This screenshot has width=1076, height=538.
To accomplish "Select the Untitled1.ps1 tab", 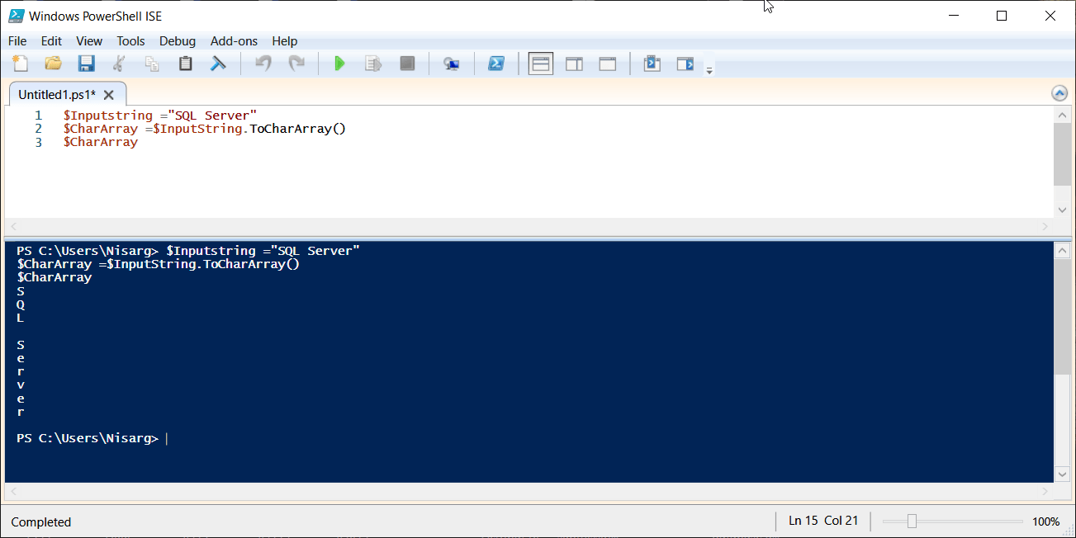I will [x=58, y=94].
